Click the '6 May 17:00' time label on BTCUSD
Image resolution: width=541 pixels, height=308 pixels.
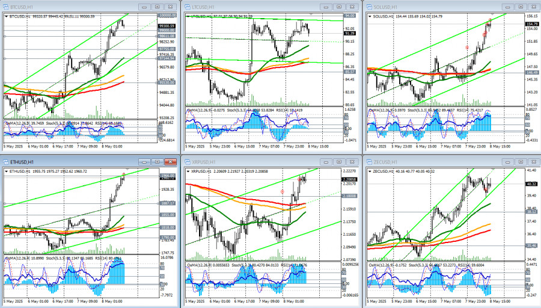point(63,146)
